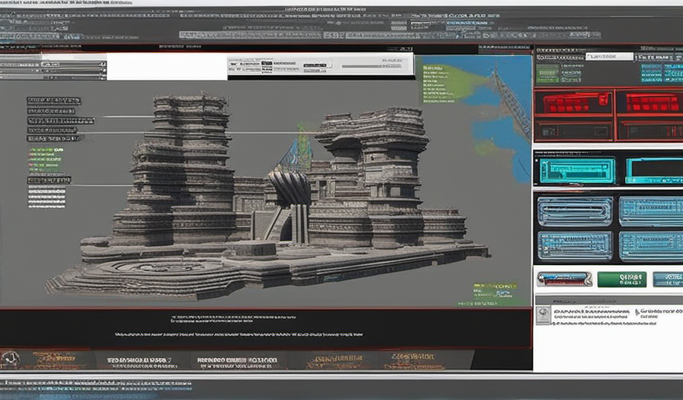
Task: Expand the white toolbar strip above the viewport
Action: click(320, 65)
